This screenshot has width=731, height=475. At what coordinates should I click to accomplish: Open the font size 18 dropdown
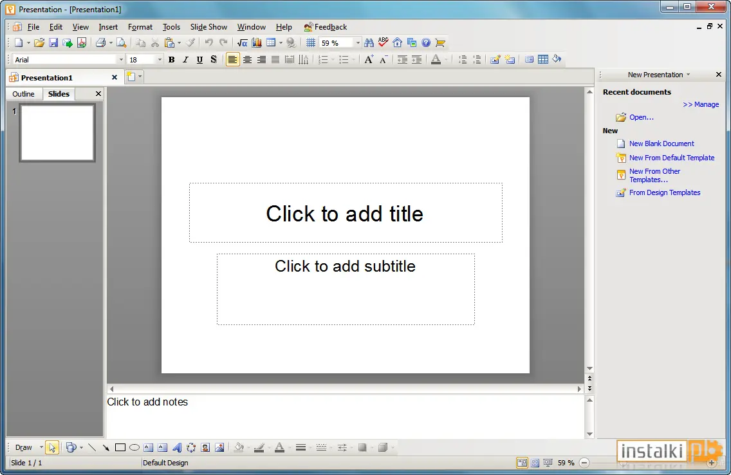click(x=160, y=60)
